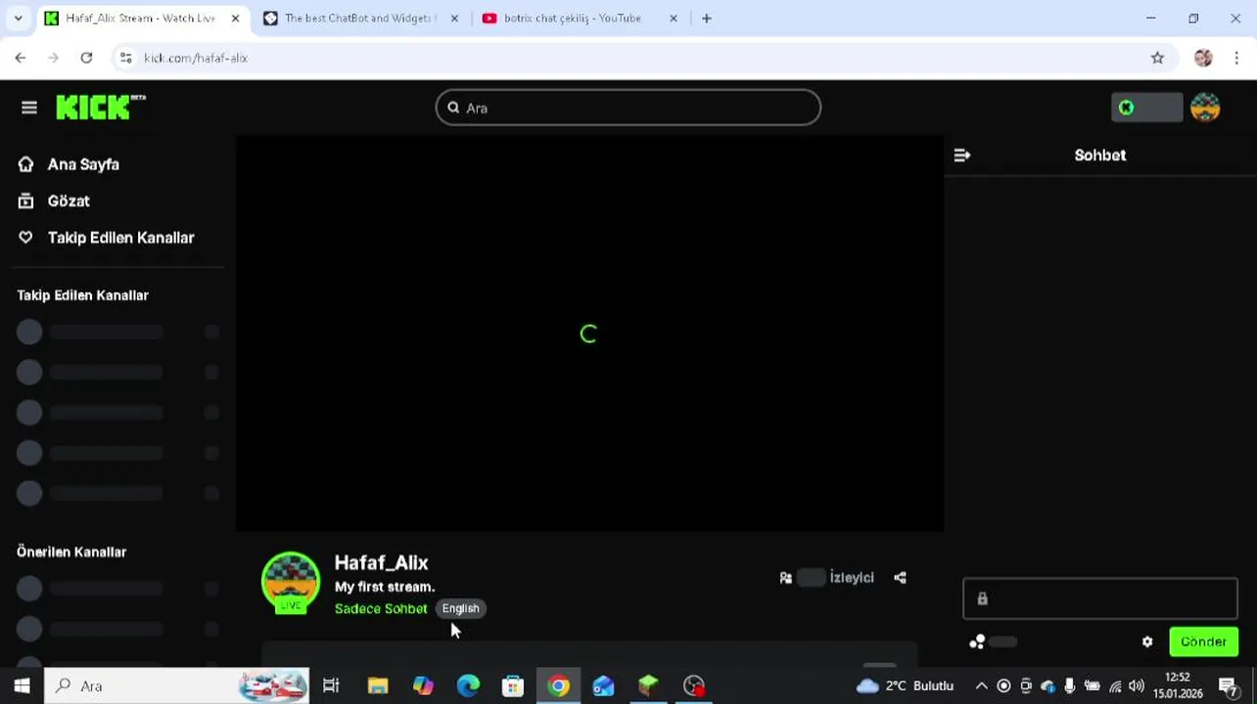
Task: Switch to The best ChatBot and Widgets tab
Action: click(360, 18)
